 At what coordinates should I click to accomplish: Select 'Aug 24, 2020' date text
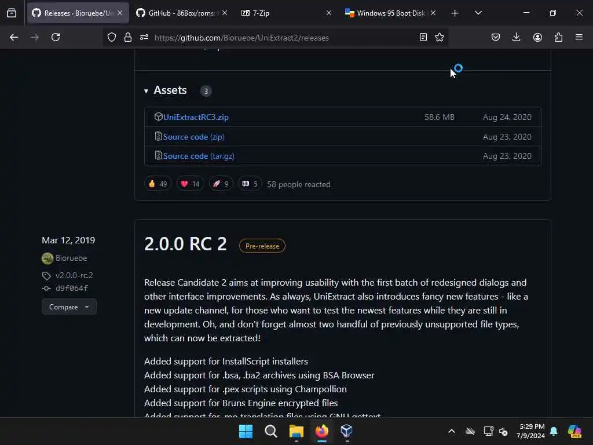tap(507, 117)
